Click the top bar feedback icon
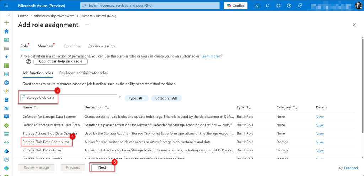 (x=300, y=6)
